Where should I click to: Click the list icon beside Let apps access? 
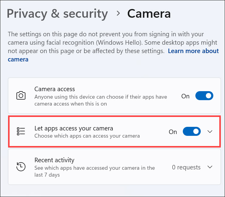tap(21, 132)
